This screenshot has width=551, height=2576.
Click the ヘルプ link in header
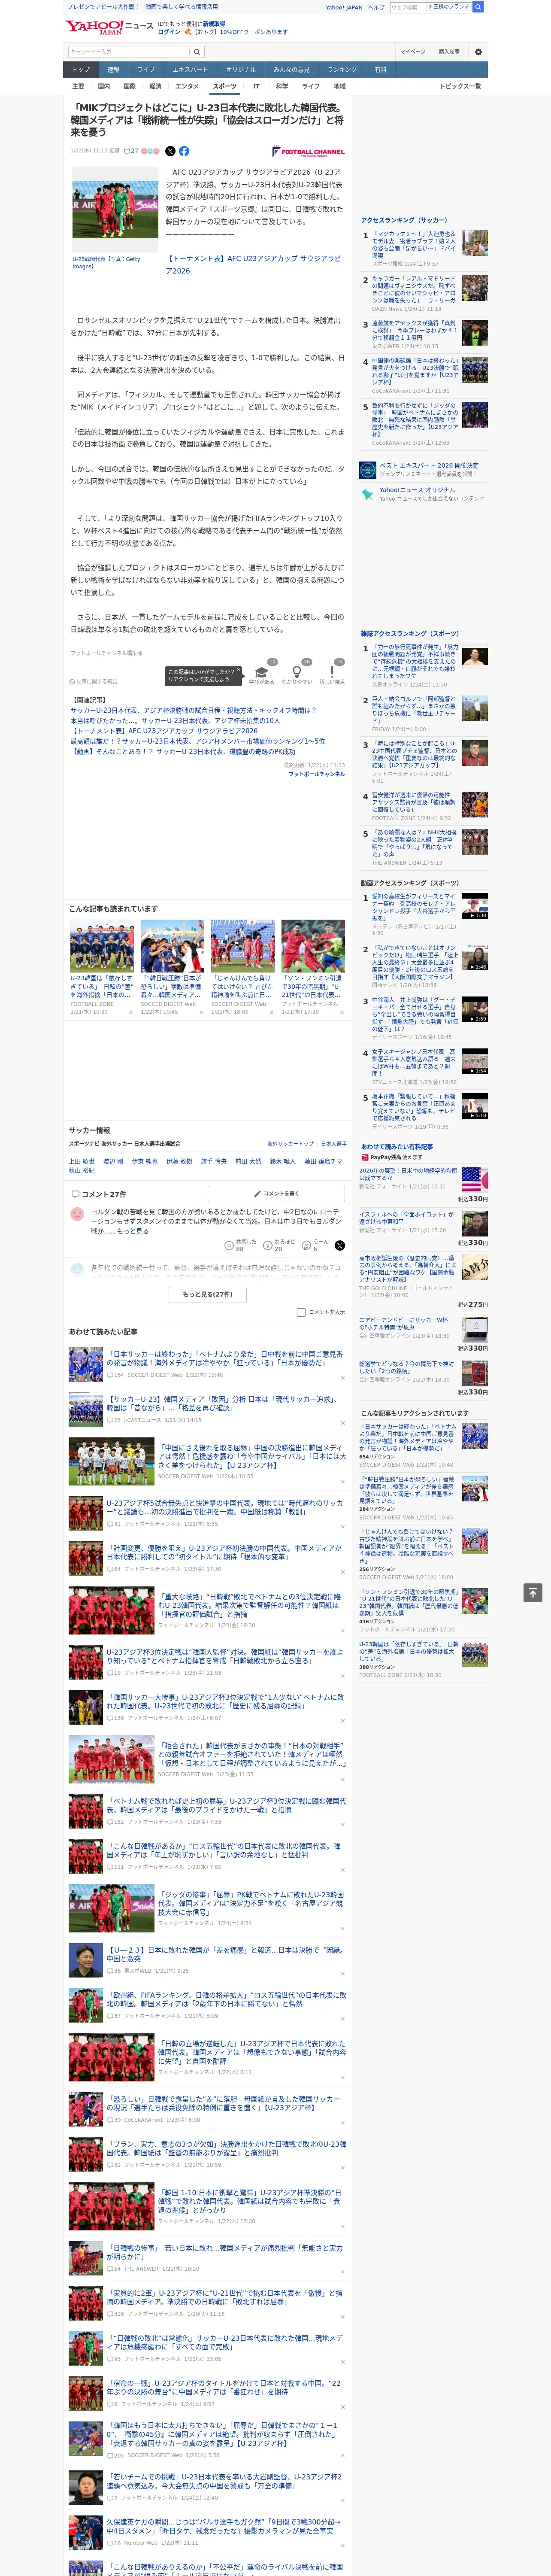pyautogui.click(x=376, y=7)
